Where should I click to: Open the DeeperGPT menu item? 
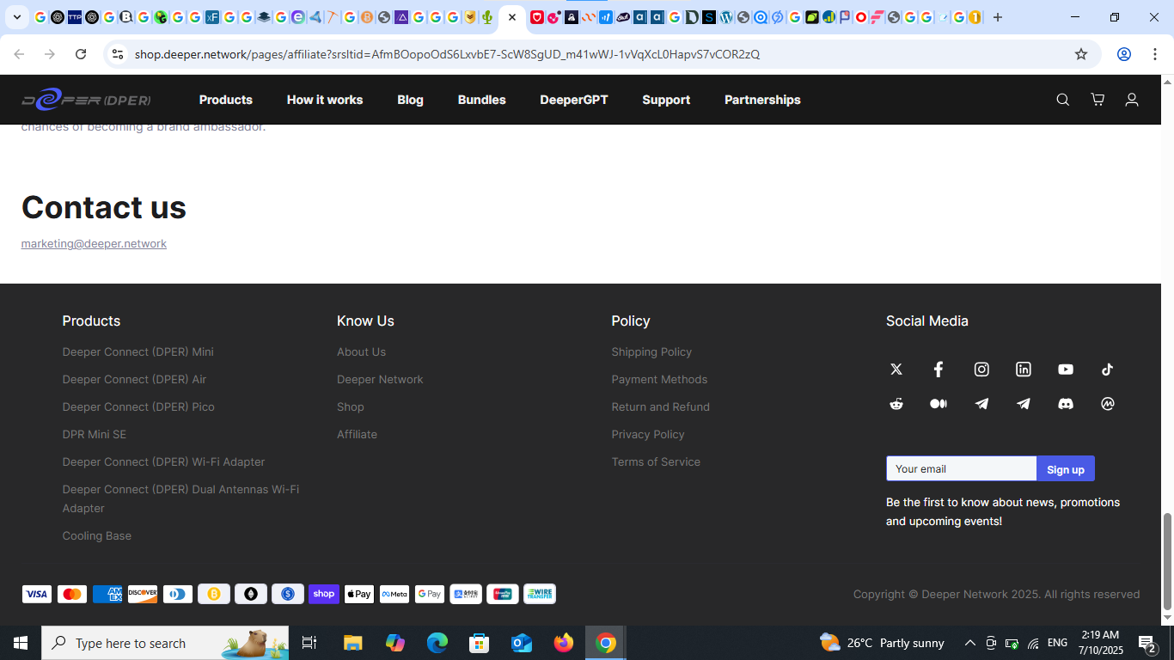point(574,100)
